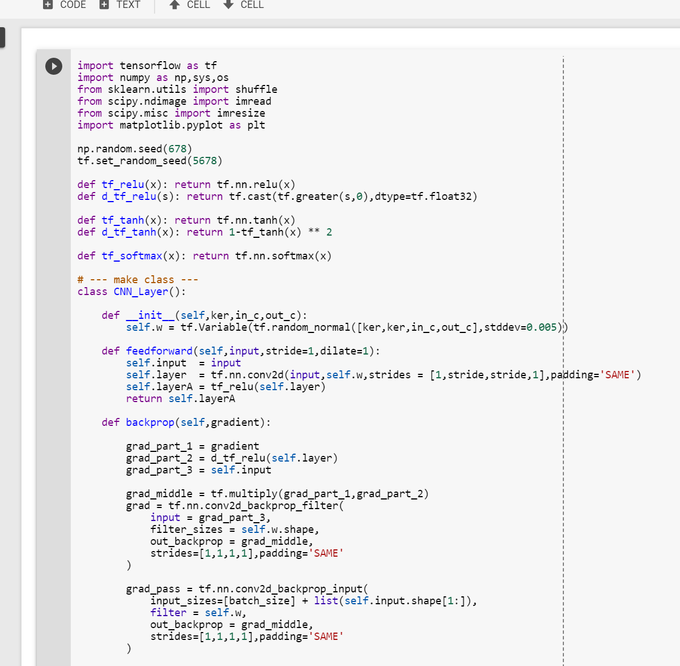Click the 'grad_part_2 = d_tf_relu' line

tap(232, 458)
